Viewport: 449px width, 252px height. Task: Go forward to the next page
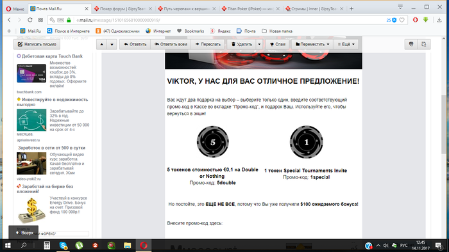(x=19, y=20)
